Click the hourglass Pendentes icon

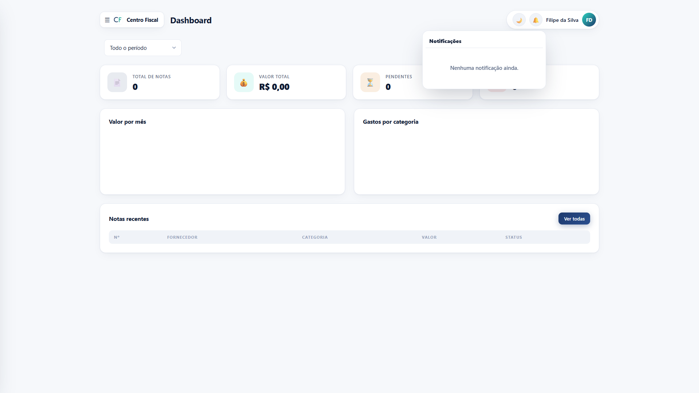(x=370, y=82)
